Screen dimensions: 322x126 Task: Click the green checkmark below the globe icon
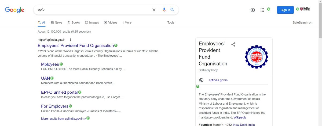[198, 86]
